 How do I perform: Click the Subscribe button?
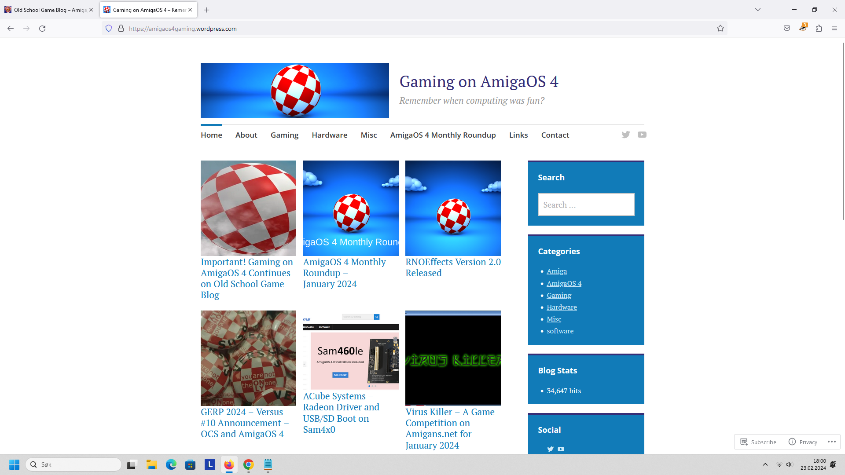758,442
